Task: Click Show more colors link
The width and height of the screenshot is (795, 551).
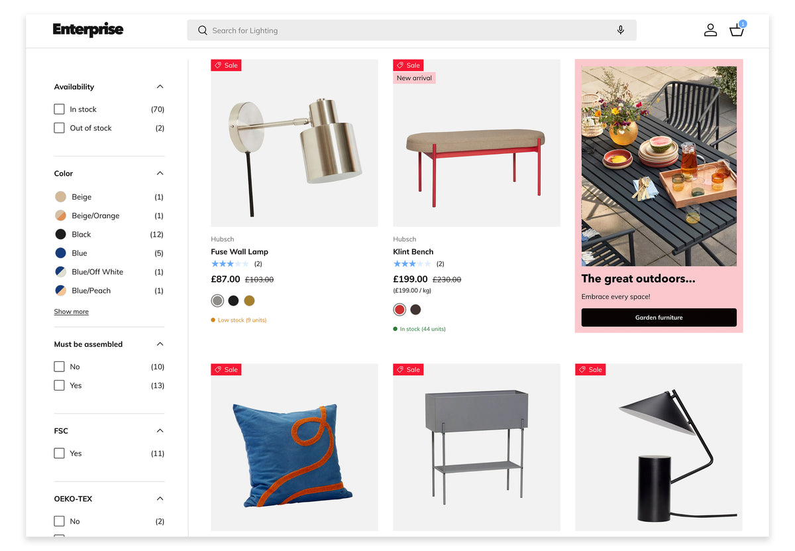Action: click(x=72, y=312)
